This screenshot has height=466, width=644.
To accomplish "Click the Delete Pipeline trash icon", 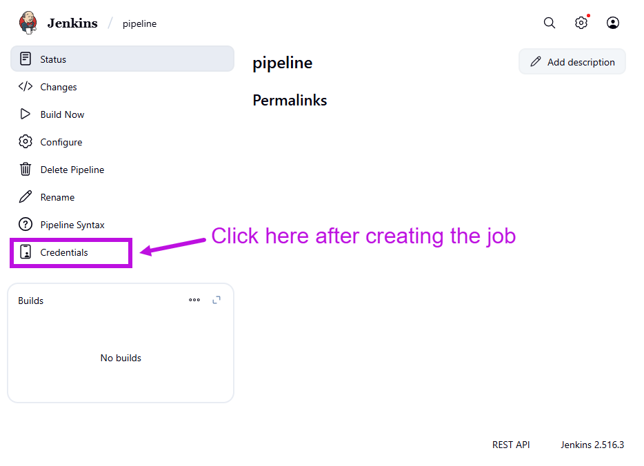I will tap(26, 170).
